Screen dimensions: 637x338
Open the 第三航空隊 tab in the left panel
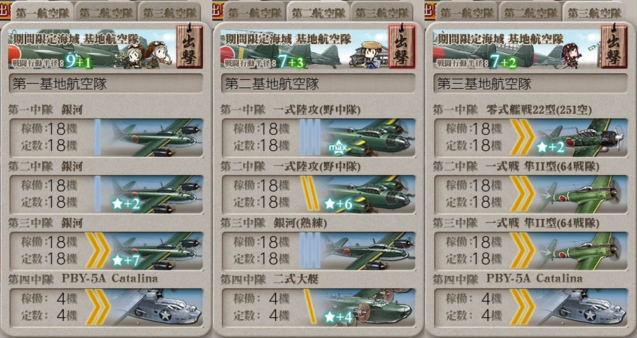click(170, 12)
